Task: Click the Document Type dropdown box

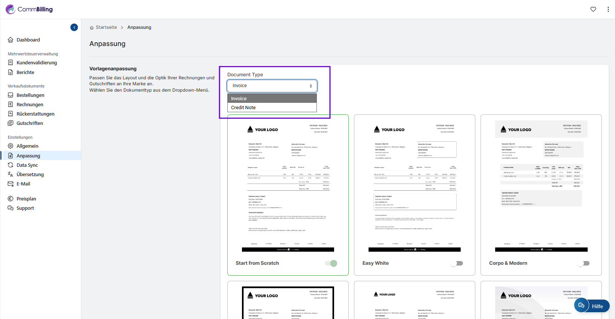Action: click(272, 86)
